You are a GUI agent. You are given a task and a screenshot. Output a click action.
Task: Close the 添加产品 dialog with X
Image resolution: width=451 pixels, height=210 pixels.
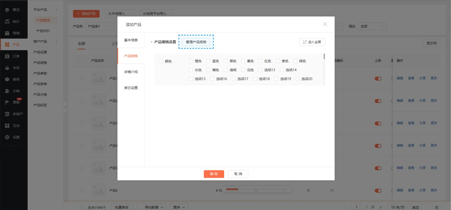325,24
